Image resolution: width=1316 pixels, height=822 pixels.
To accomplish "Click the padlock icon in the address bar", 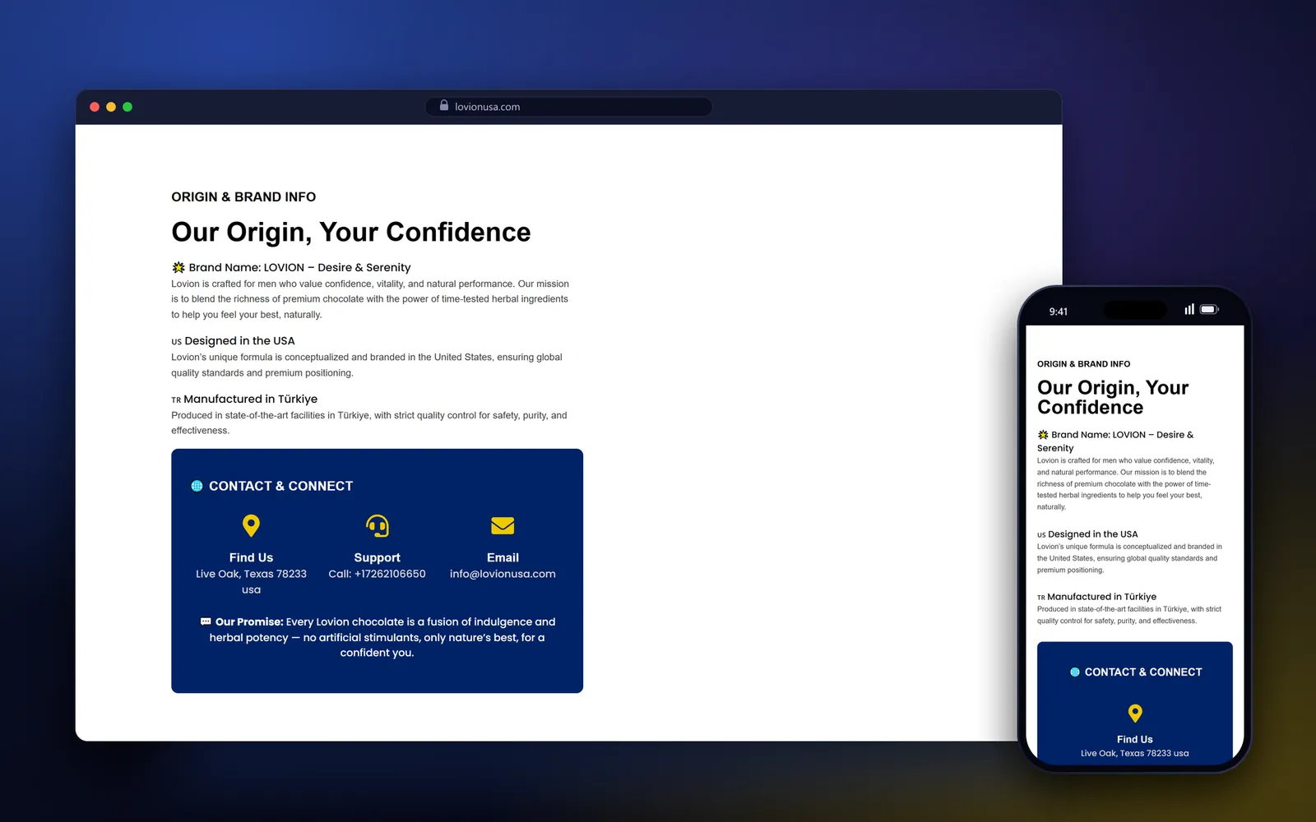I will pyautogui.click(x=444, y=106).
